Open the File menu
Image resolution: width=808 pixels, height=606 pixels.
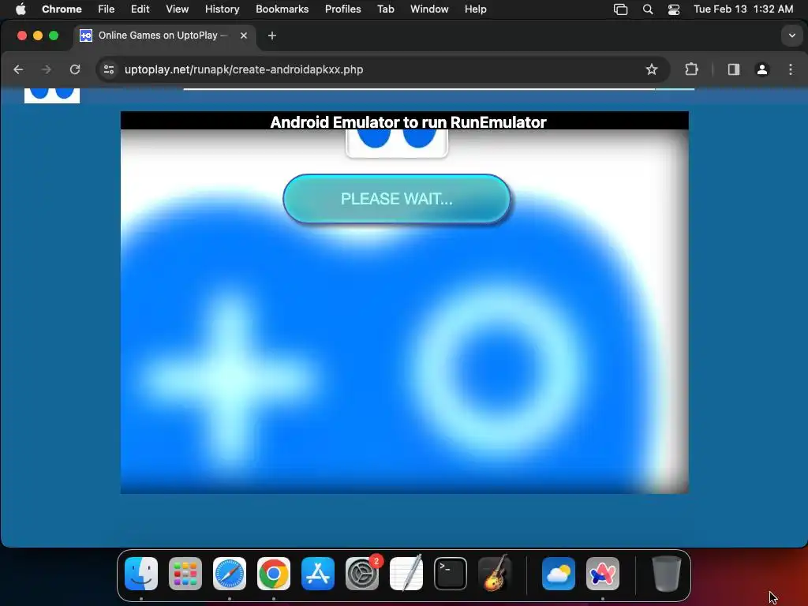pos(107,9)
